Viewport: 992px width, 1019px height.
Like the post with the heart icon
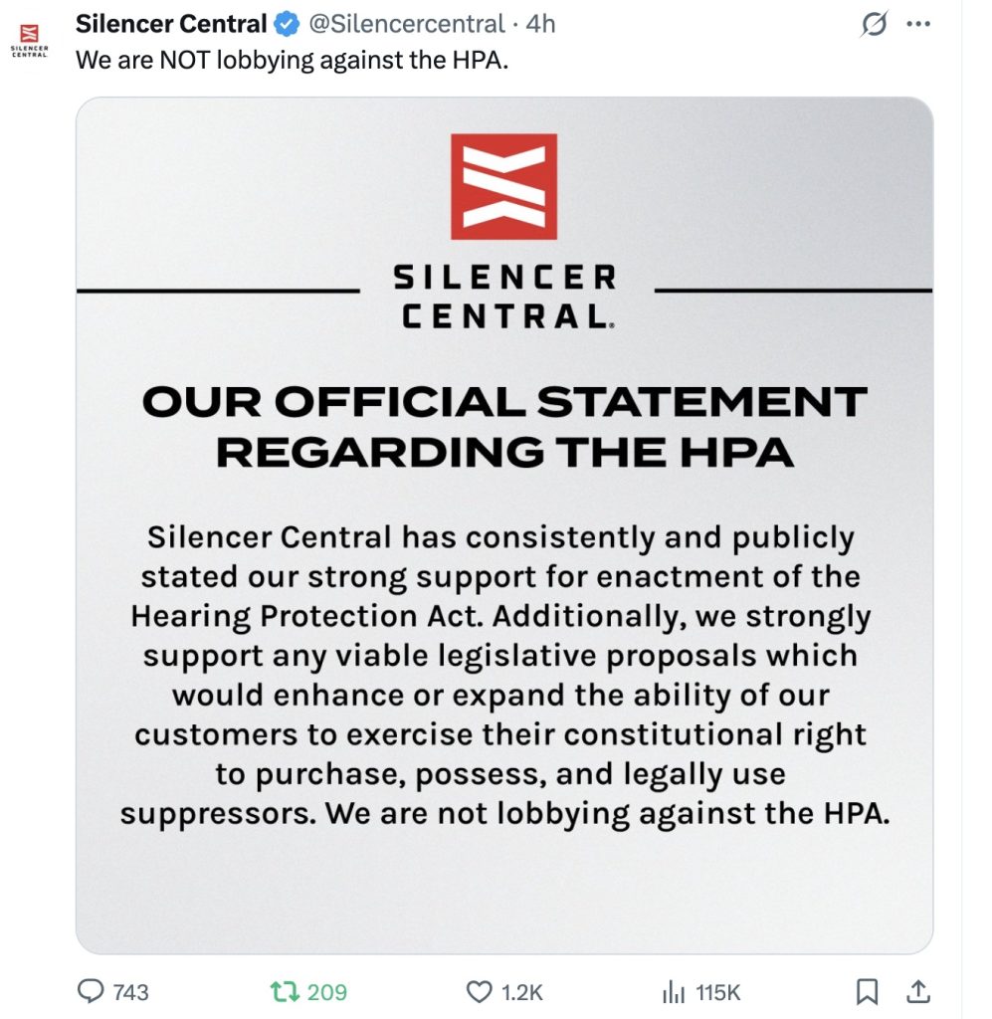480,991
